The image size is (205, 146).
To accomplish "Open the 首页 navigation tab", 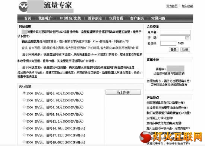I will click(28, 18).
